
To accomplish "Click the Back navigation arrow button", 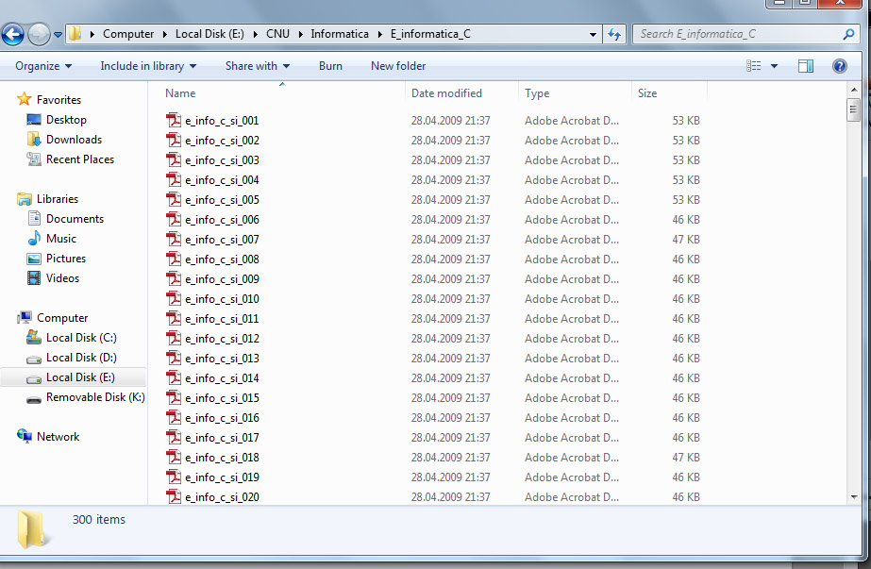I will (12, 35).
